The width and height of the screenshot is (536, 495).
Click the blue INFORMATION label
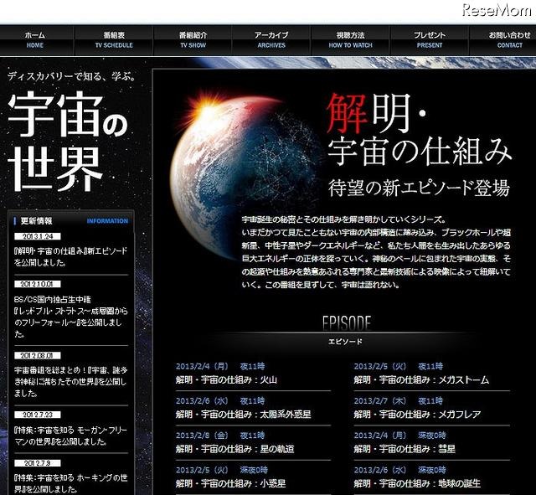[107, 221]
